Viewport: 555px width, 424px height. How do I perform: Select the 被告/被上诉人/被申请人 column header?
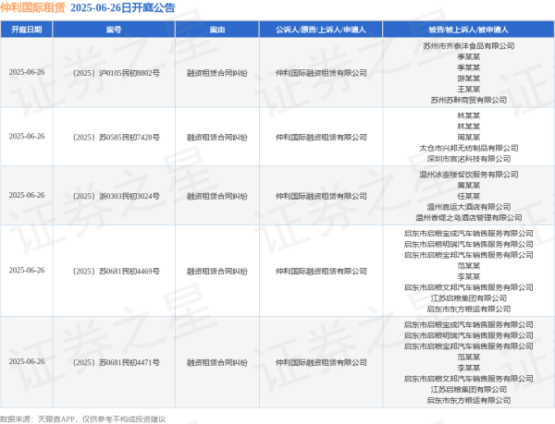pos(469,30)
